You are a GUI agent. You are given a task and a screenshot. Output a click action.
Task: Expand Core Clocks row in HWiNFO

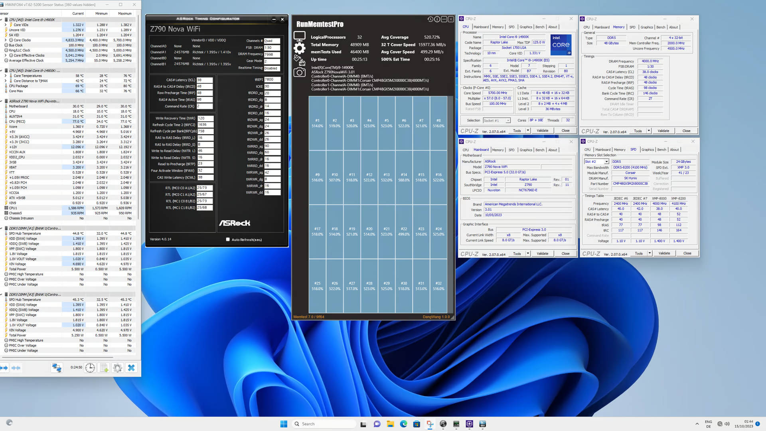coord(6,40)
